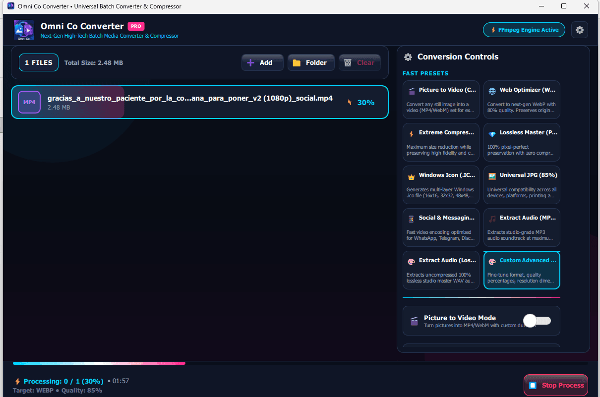
Task: Click the PRO badge next to the app name
Action: (x=136, y=26)
